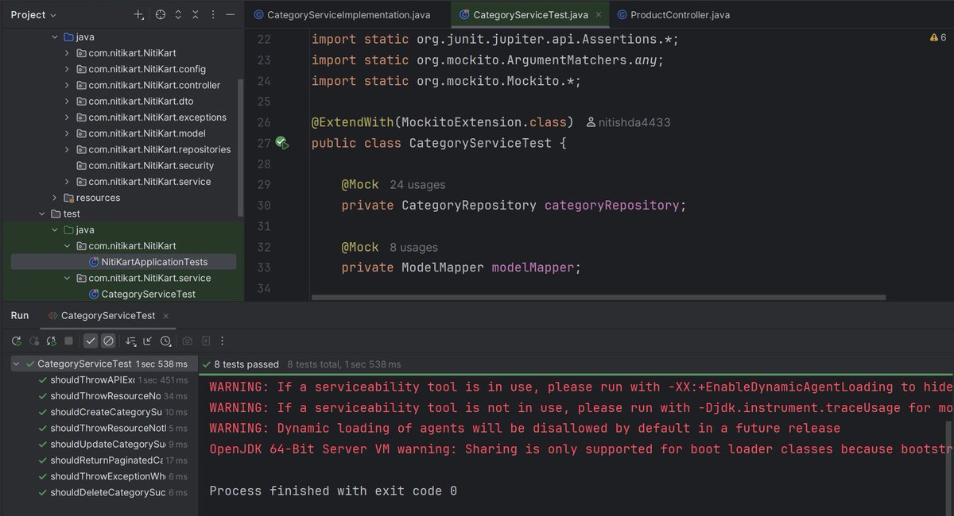Screen dimensions: 954x516
Task: Open Run toolbar more options three-dot menu
Action: [x=223, y=341]
